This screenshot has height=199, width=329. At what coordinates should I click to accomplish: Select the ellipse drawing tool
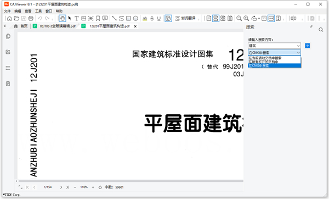click(x=136, y=19)
